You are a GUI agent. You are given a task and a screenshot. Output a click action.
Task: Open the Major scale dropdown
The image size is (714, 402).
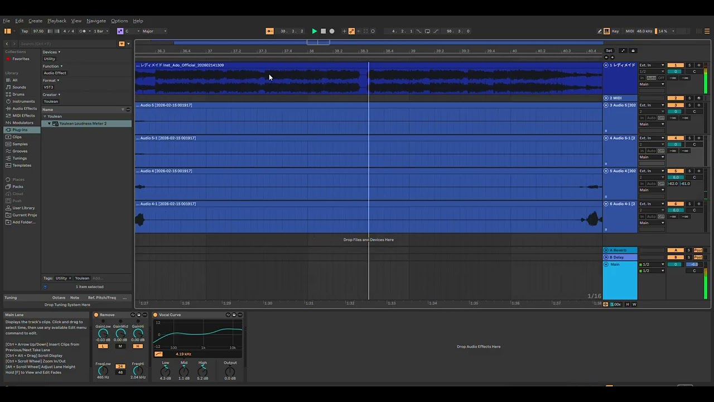(x=153, y=31)
